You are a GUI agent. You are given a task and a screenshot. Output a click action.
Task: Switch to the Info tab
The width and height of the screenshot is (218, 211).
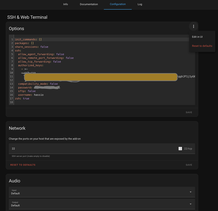(x=65, y=4)
